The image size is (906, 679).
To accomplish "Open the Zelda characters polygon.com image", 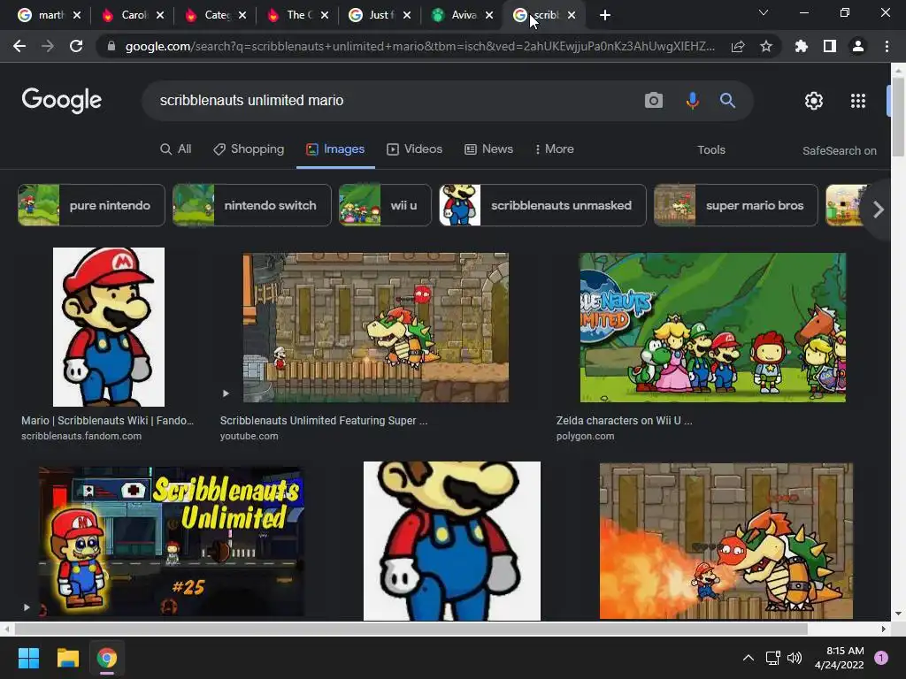I will click(x=713, y=327).
